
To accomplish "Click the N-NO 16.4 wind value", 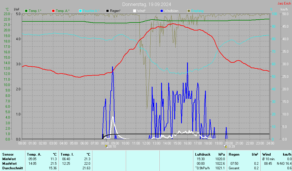I will (x=284, y=163).
